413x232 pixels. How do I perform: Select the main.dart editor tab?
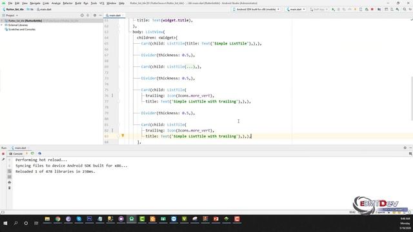click(115, 15)
